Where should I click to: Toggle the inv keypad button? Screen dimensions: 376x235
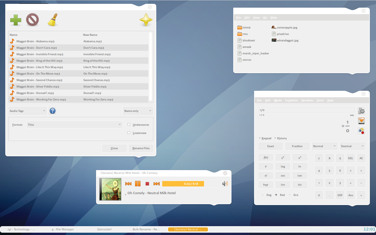[283, 184]
